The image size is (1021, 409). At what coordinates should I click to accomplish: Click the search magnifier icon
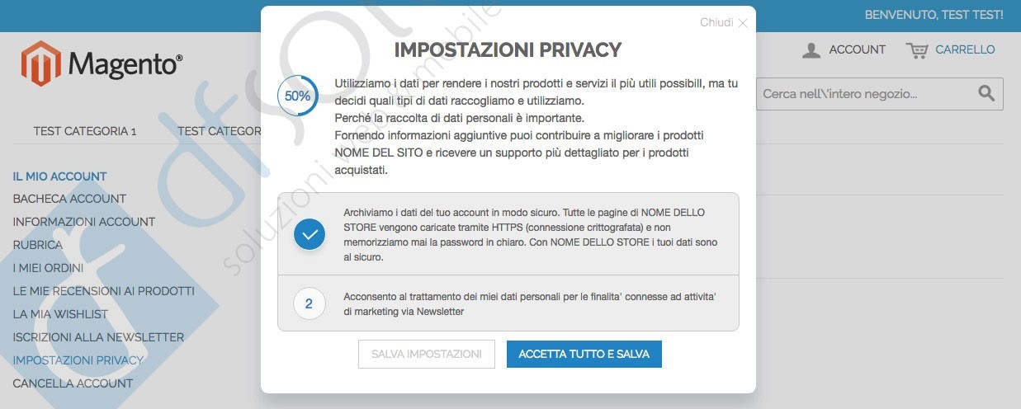click(x=986, y=94)
